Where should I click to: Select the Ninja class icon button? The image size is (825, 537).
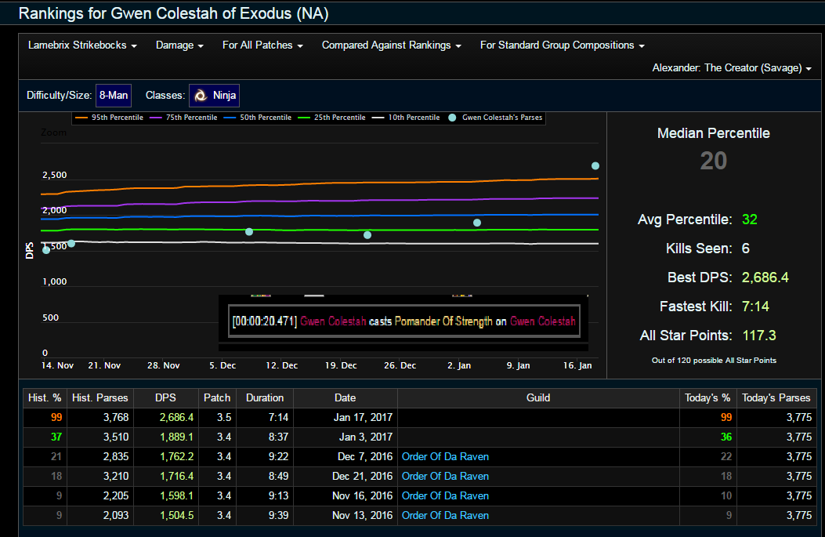214,96
